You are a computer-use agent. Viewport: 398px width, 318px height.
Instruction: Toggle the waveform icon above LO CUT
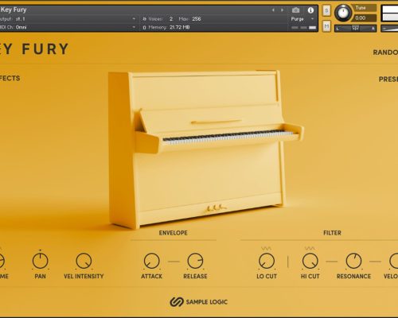click(266, 248)
